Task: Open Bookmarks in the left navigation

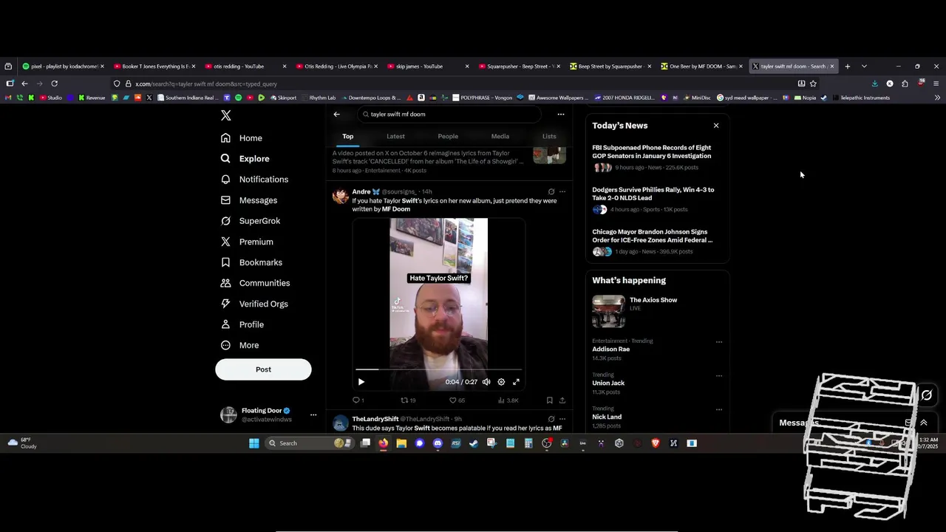Action: (251, 262)
